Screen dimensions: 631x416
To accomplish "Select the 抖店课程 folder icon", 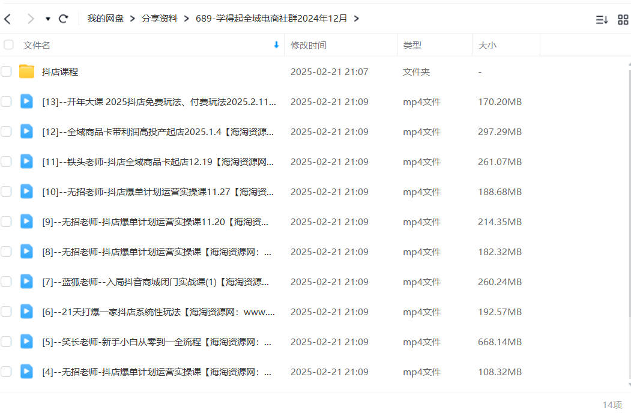I will 26,71.
